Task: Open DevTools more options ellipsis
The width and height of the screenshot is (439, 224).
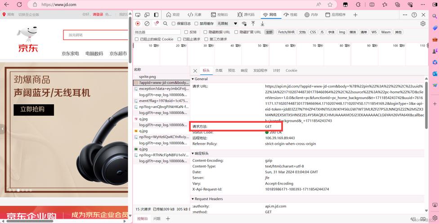Action: (405, 15)
